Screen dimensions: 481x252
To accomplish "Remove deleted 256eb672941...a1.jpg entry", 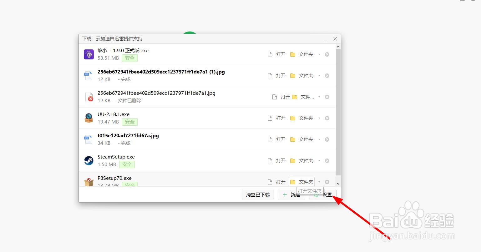I will tap(327, 97).
